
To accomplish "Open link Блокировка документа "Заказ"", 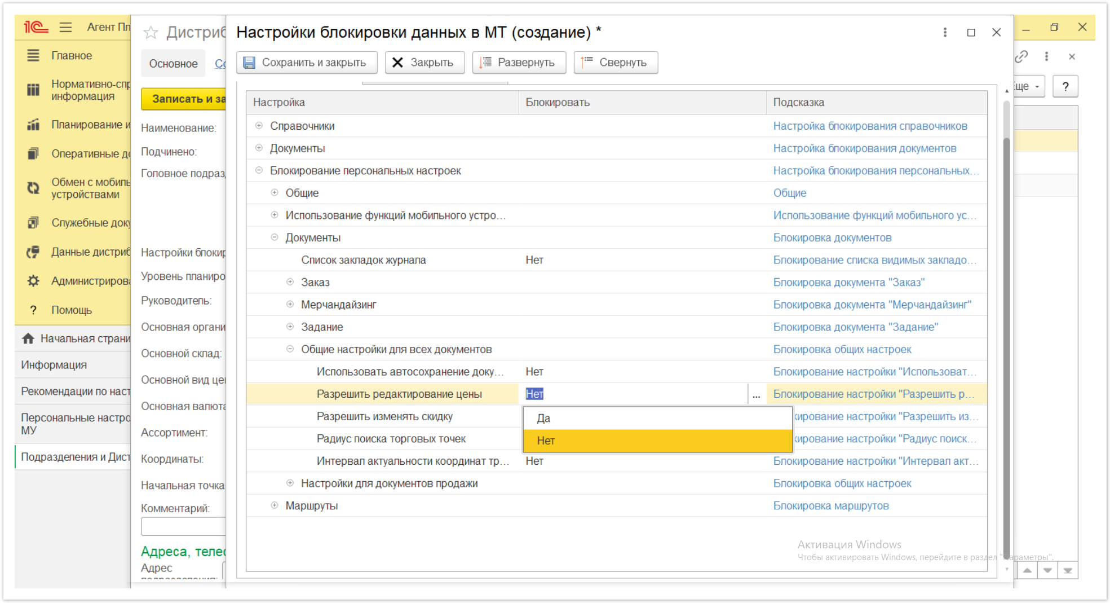I will (849, 282).
